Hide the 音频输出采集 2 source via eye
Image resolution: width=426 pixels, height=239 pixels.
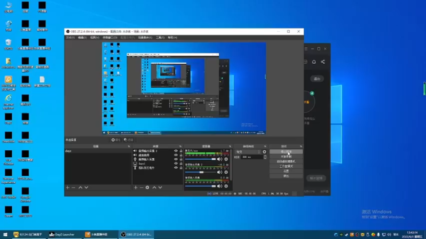[176, 151]
